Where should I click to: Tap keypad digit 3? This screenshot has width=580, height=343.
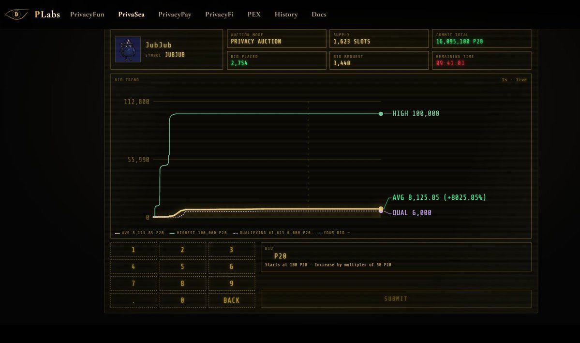click(x=232, y=250)
